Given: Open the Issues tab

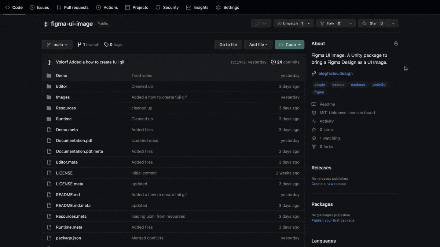Looking at the screenshot, I should (x=39, y=7).
